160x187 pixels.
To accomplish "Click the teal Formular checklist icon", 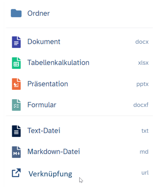I will (16, 105).
